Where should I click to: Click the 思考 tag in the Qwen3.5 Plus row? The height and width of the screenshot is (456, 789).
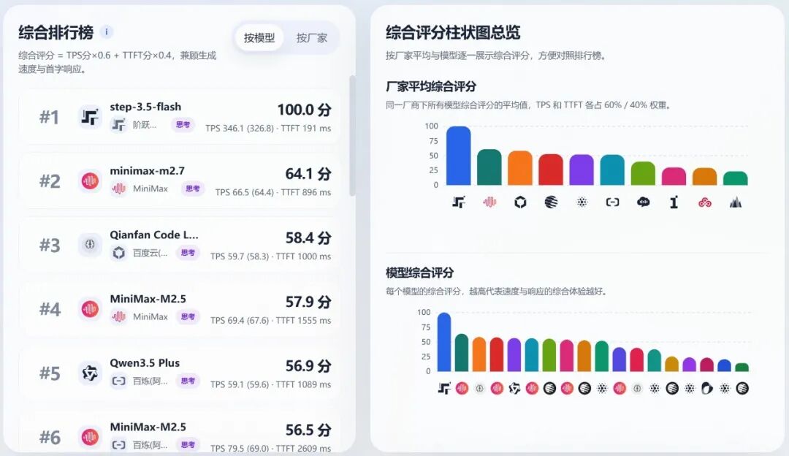188,381
